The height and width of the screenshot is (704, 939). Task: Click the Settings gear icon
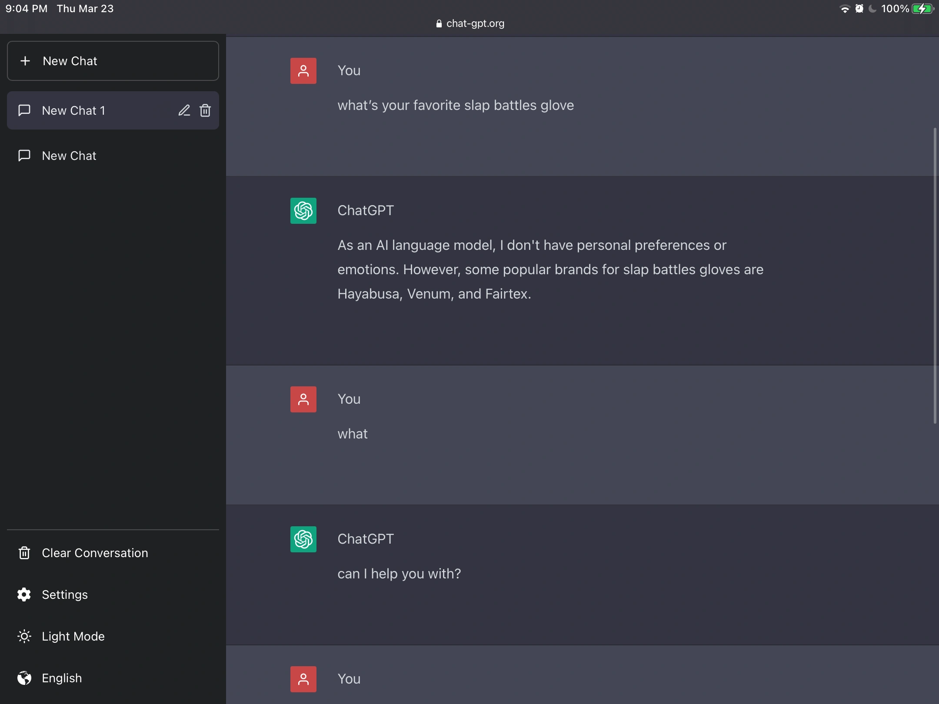tap(24, 594)
